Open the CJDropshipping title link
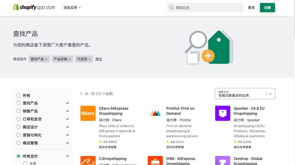 [113, 159]
